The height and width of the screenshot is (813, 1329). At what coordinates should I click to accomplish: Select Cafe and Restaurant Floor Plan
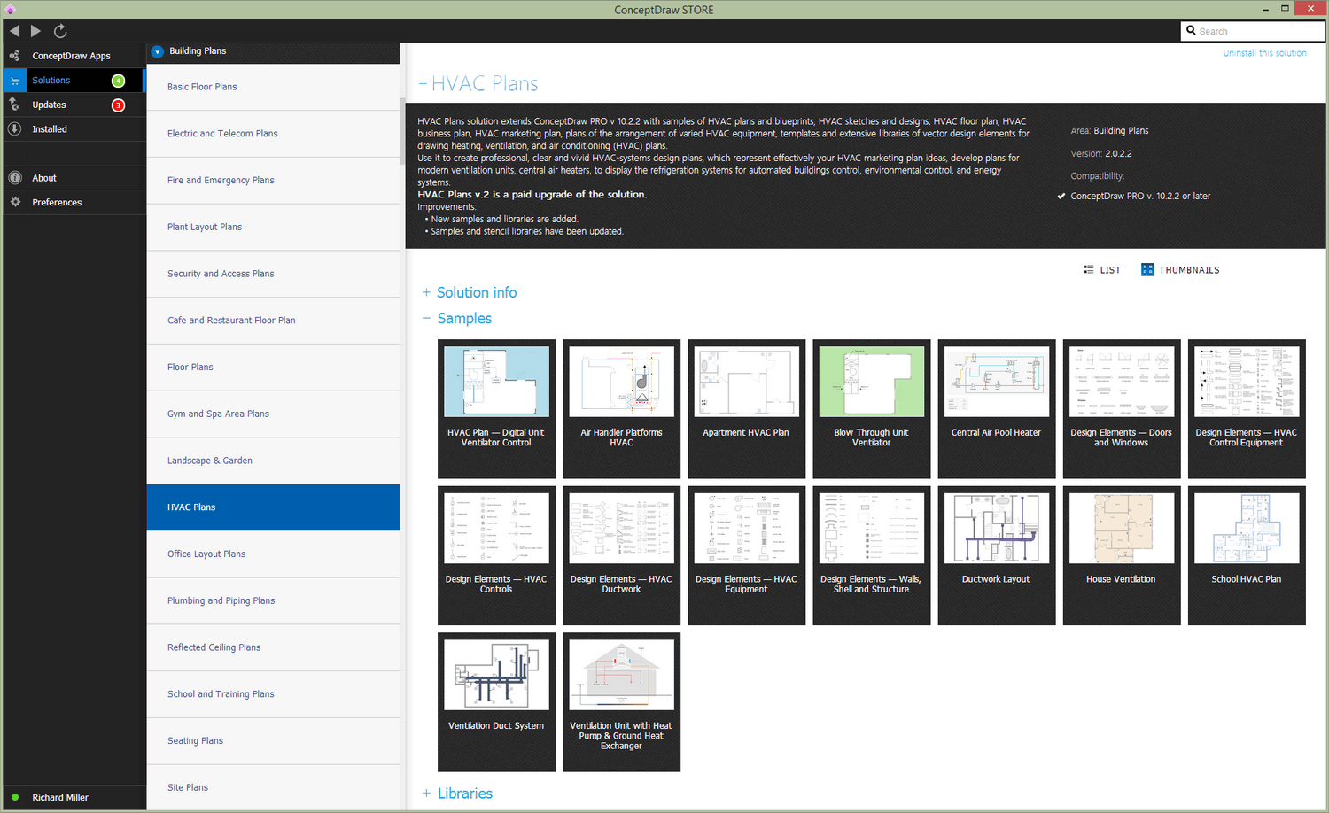pyautogui.click(x=273, y=321)
